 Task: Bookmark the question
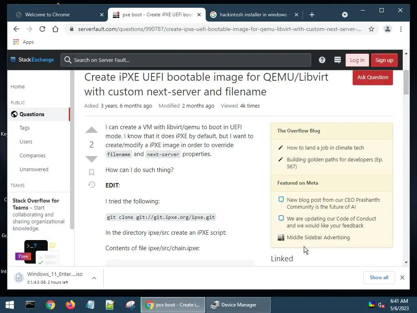pyautogui.click(x=92, y=172)
